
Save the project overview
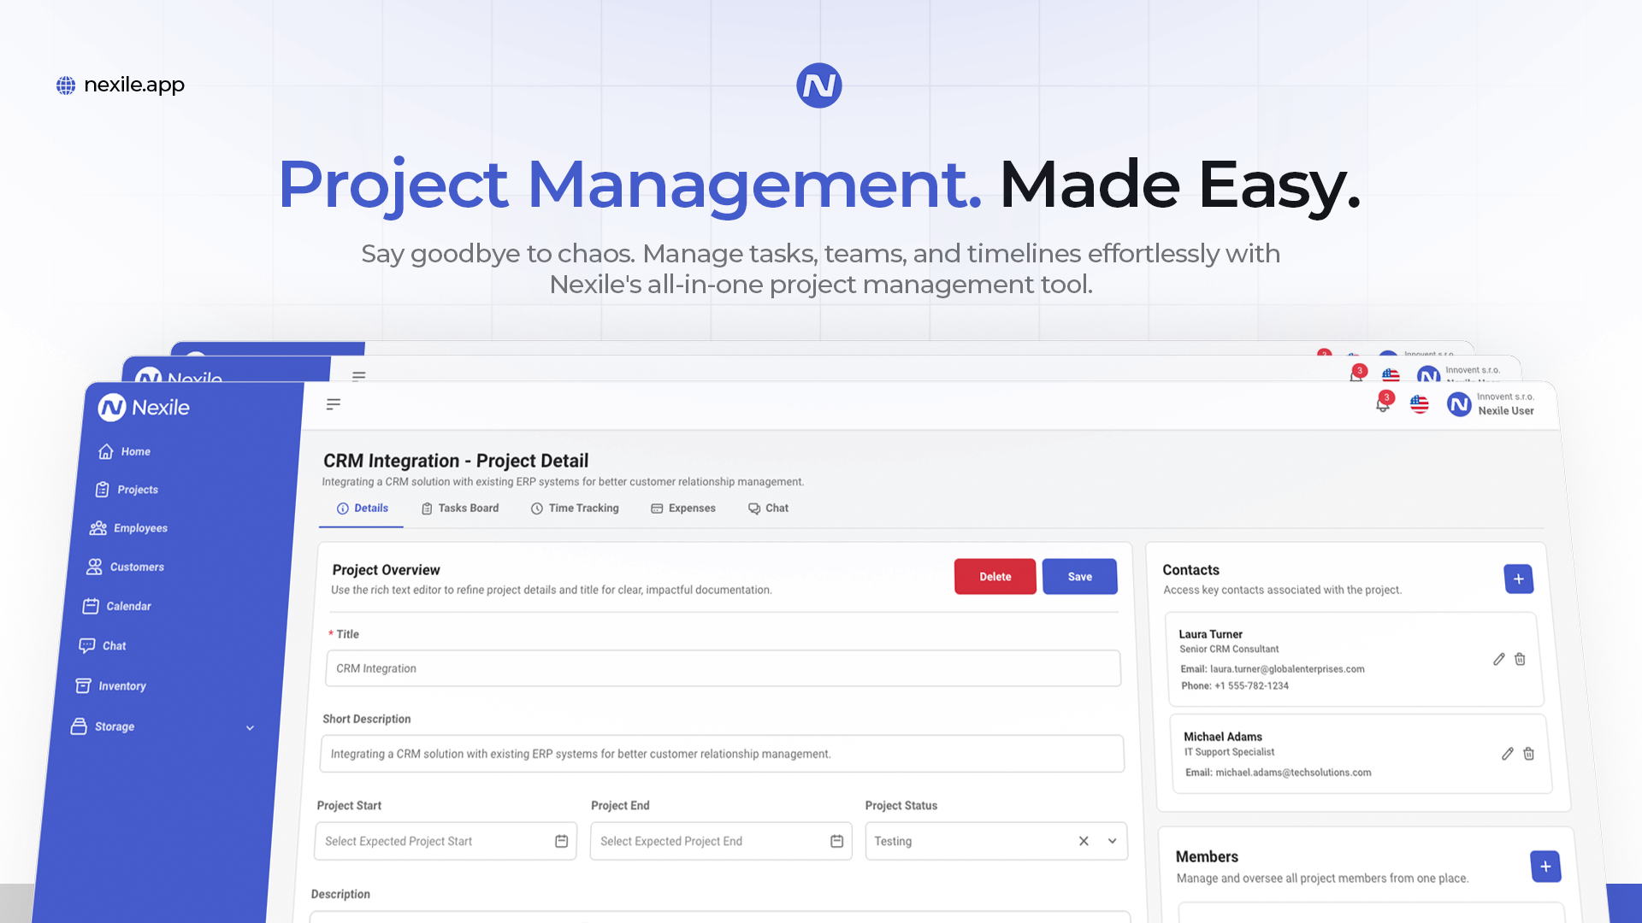pos(1080,577)
